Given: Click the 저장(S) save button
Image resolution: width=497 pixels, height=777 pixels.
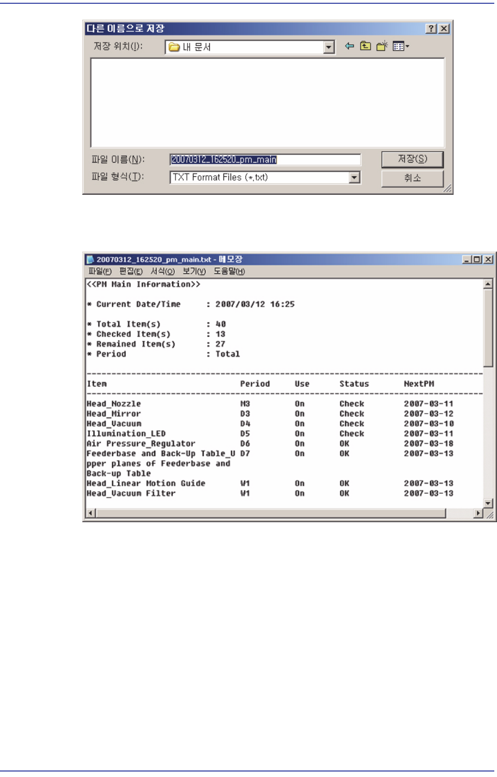Looking at the screenshot, I should tap(413, 159).
